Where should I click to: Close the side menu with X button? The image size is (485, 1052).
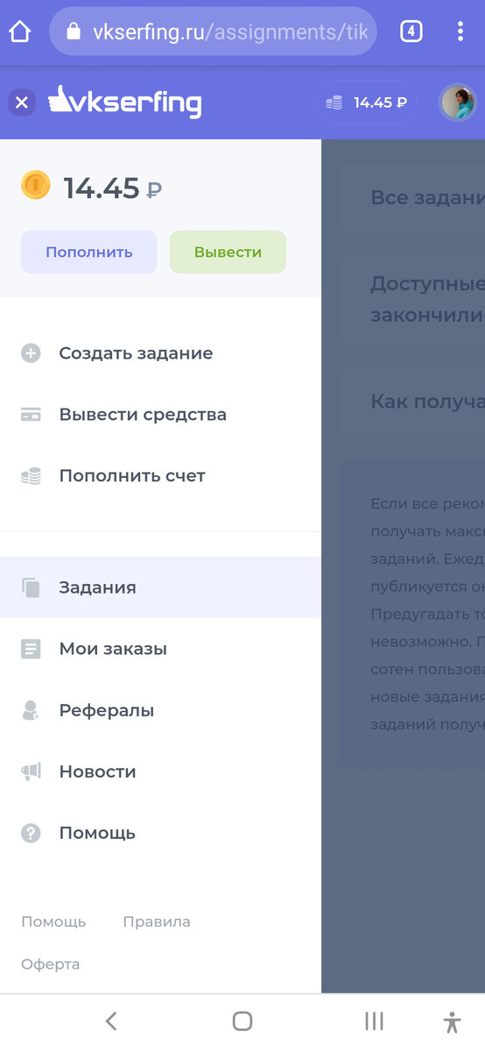(x=22, y=103)
